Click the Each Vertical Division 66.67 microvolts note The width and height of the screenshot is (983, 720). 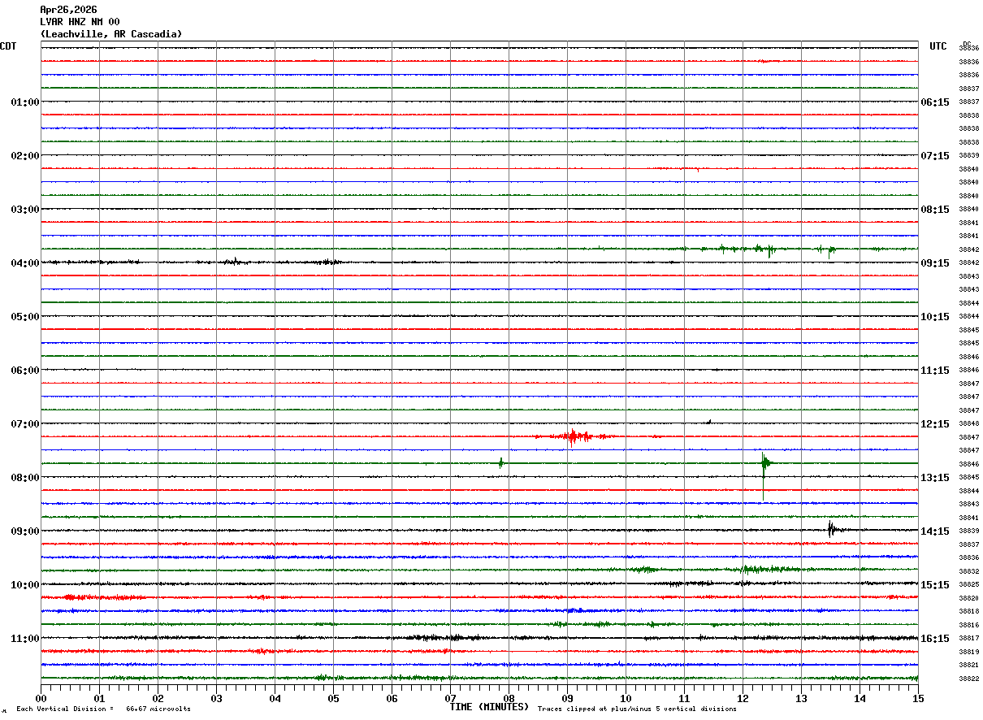pos(104,709)
